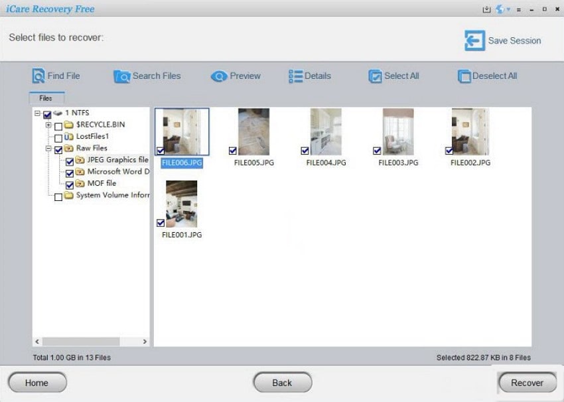Click the MOF file folder icon

coord(80,183)
